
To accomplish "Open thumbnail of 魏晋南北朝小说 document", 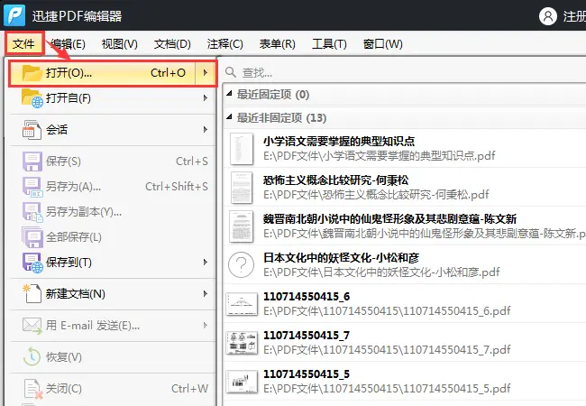I will click(242, 226).
